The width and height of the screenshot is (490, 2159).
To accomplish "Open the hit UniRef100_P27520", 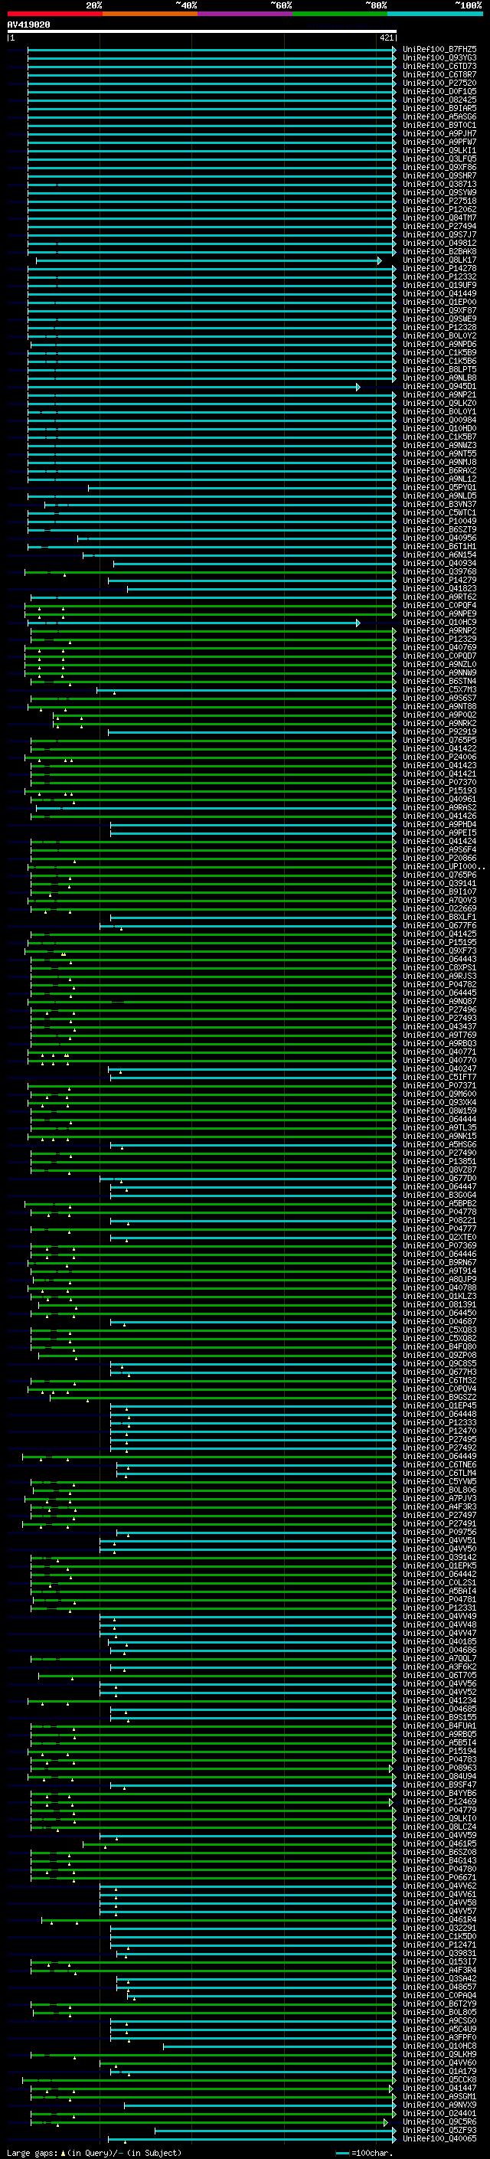I will [x=439, y=83].
